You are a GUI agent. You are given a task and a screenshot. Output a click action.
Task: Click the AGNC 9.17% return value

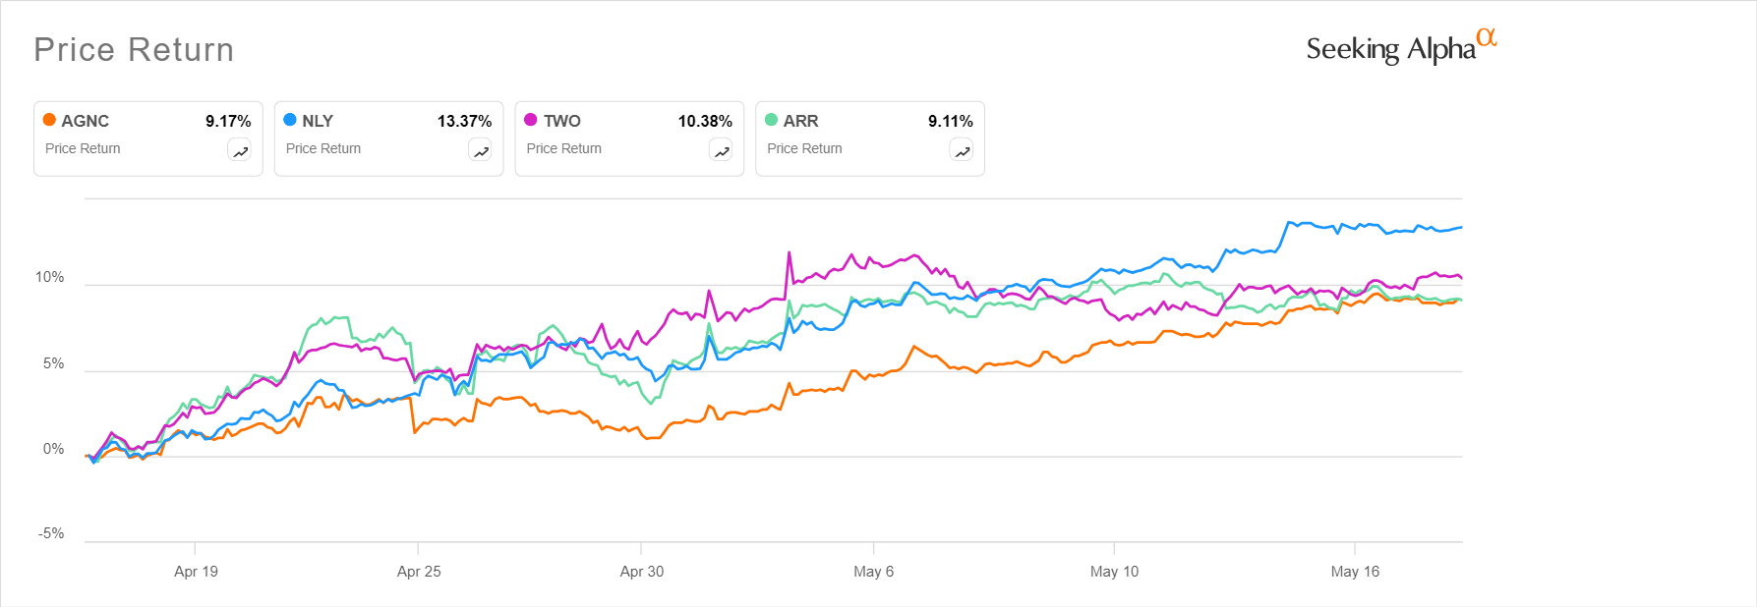[x=228, y=121]
